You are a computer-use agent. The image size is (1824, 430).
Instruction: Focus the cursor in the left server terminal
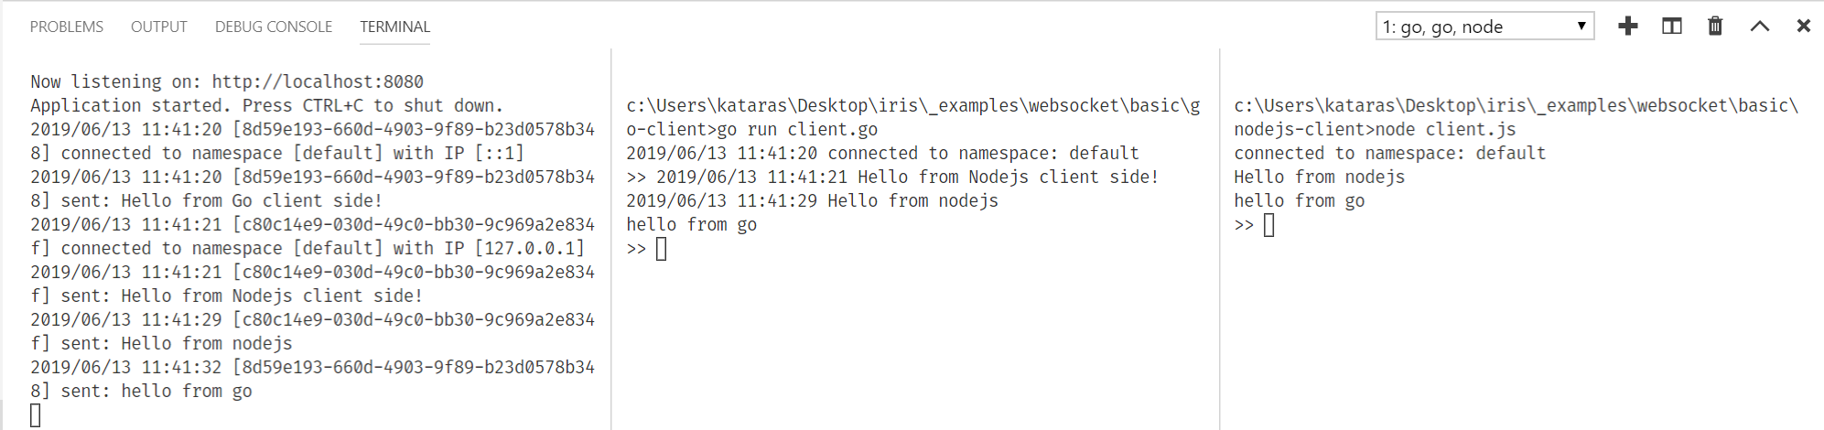click(x=36, y=415)
